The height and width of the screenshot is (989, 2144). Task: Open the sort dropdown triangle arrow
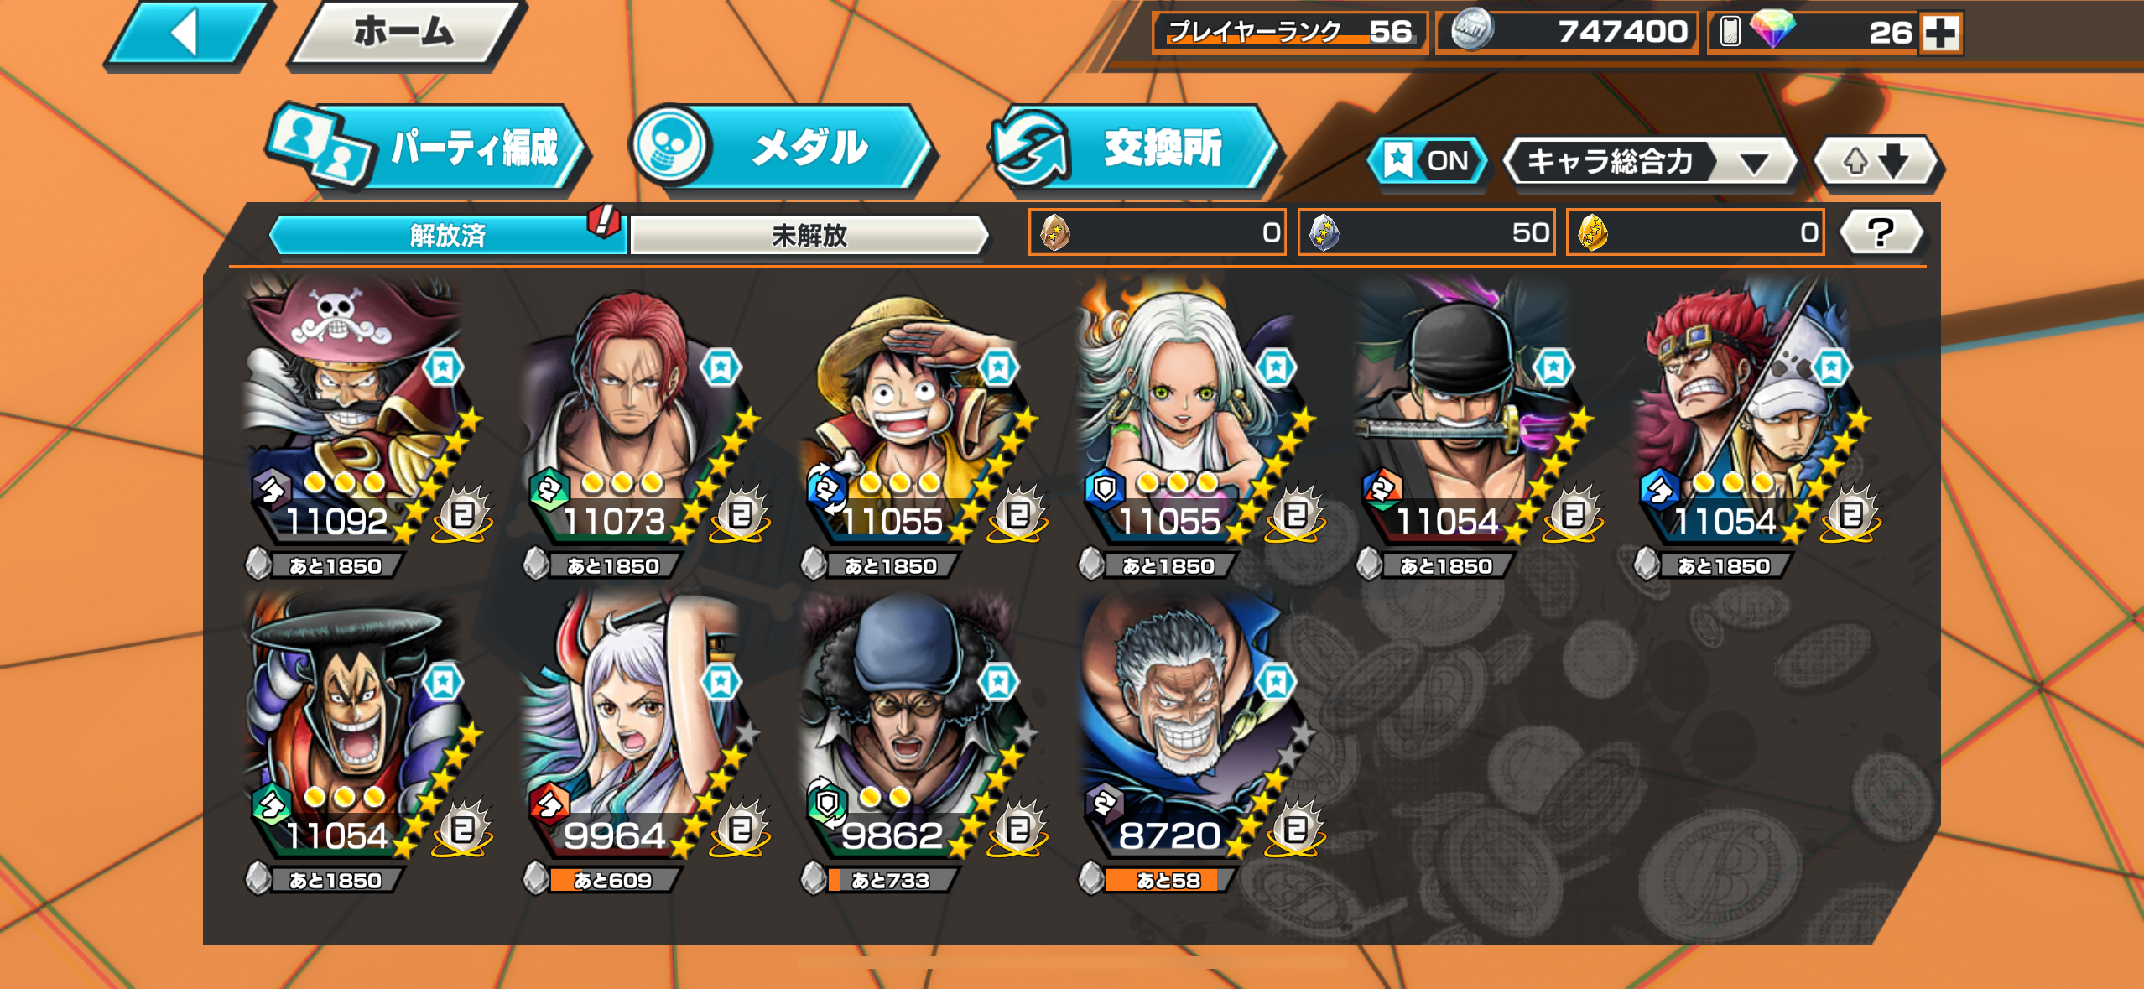click(x=1753, y=163)
